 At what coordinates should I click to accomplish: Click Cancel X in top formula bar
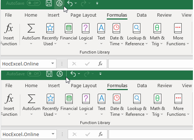click(x=74, y=64)
